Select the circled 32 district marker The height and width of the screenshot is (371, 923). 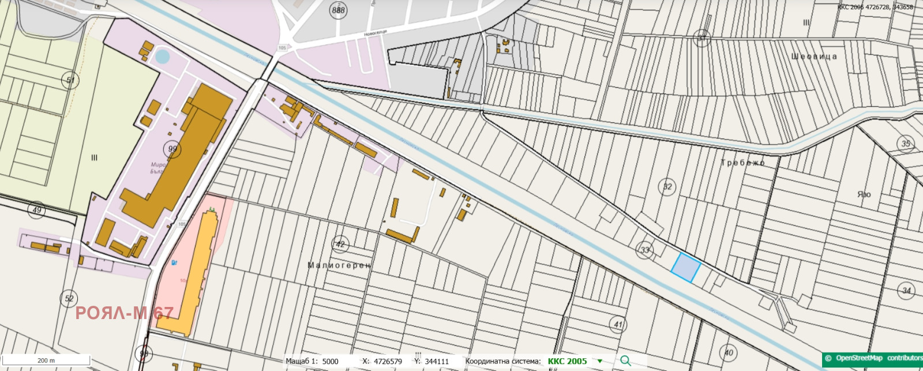(667, 186)
